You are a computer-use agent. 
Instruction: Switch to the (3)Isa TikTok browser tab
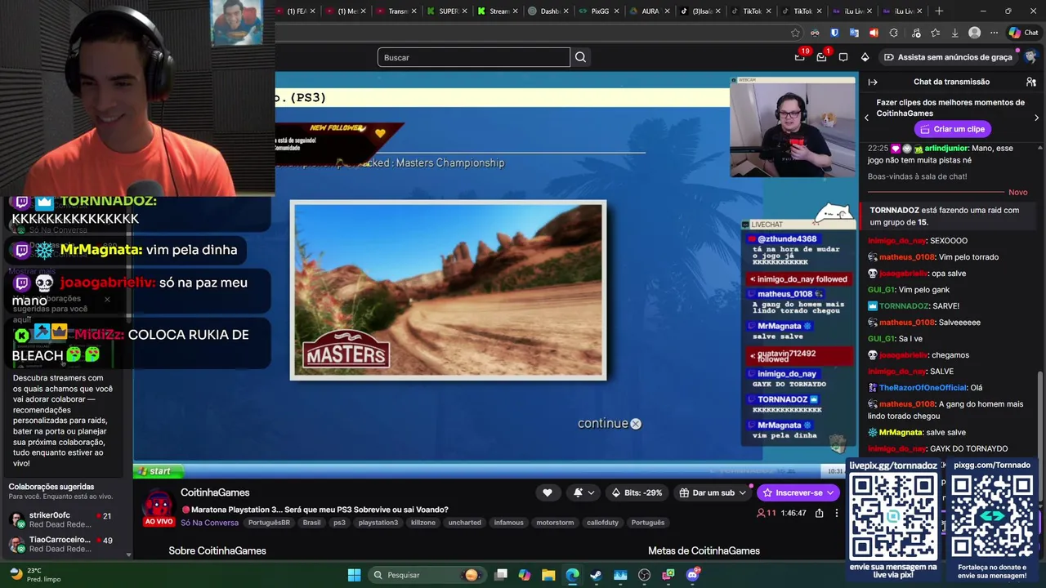tap(700, 11)
